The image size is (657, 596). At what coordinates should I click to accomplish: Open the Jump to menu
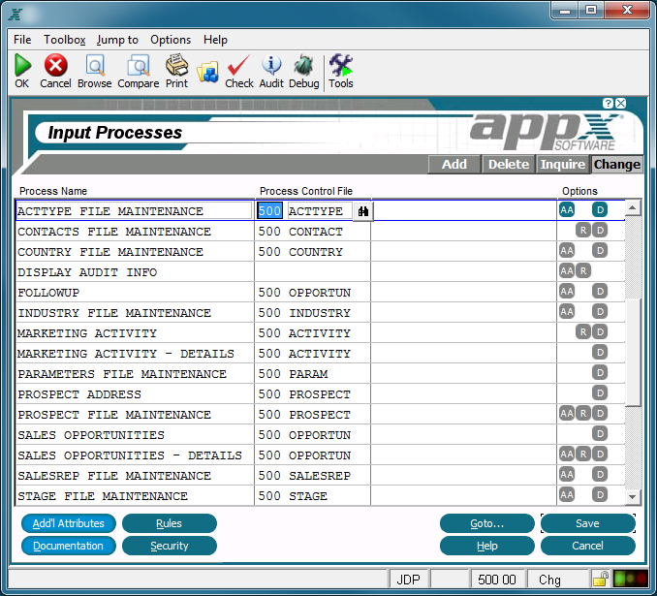coord(117,40)
